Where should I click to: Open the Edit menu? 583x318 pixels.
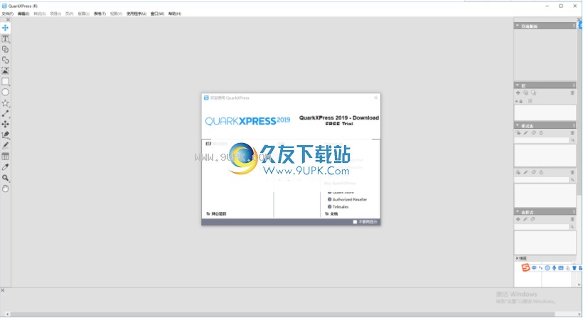pos(23,14)
